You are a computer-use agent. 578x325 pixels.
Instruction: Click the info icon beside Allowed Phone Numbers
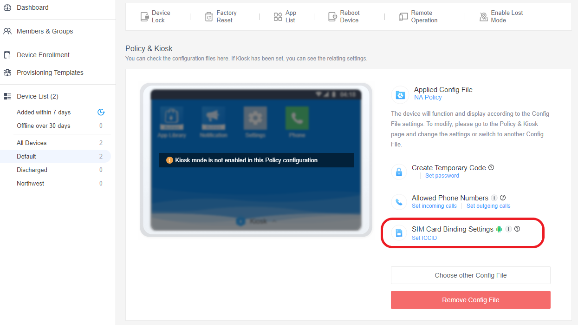point(494,198)
